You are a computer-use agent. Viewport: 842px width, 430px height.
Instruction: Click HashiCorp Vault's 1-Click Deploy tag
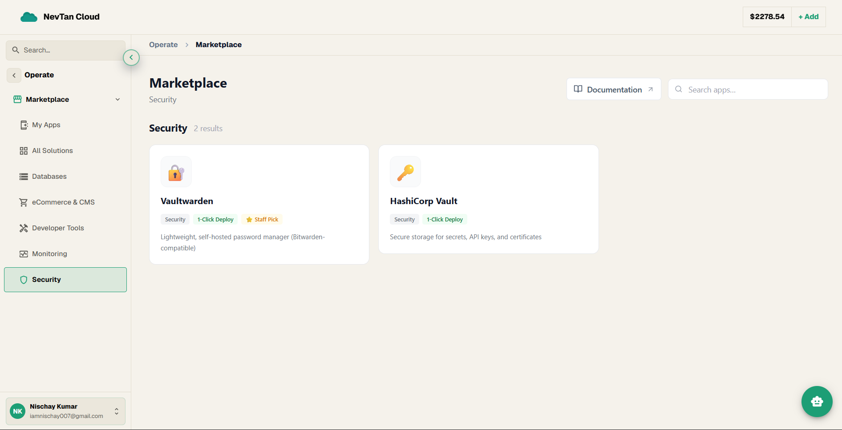tap(445, 220)
